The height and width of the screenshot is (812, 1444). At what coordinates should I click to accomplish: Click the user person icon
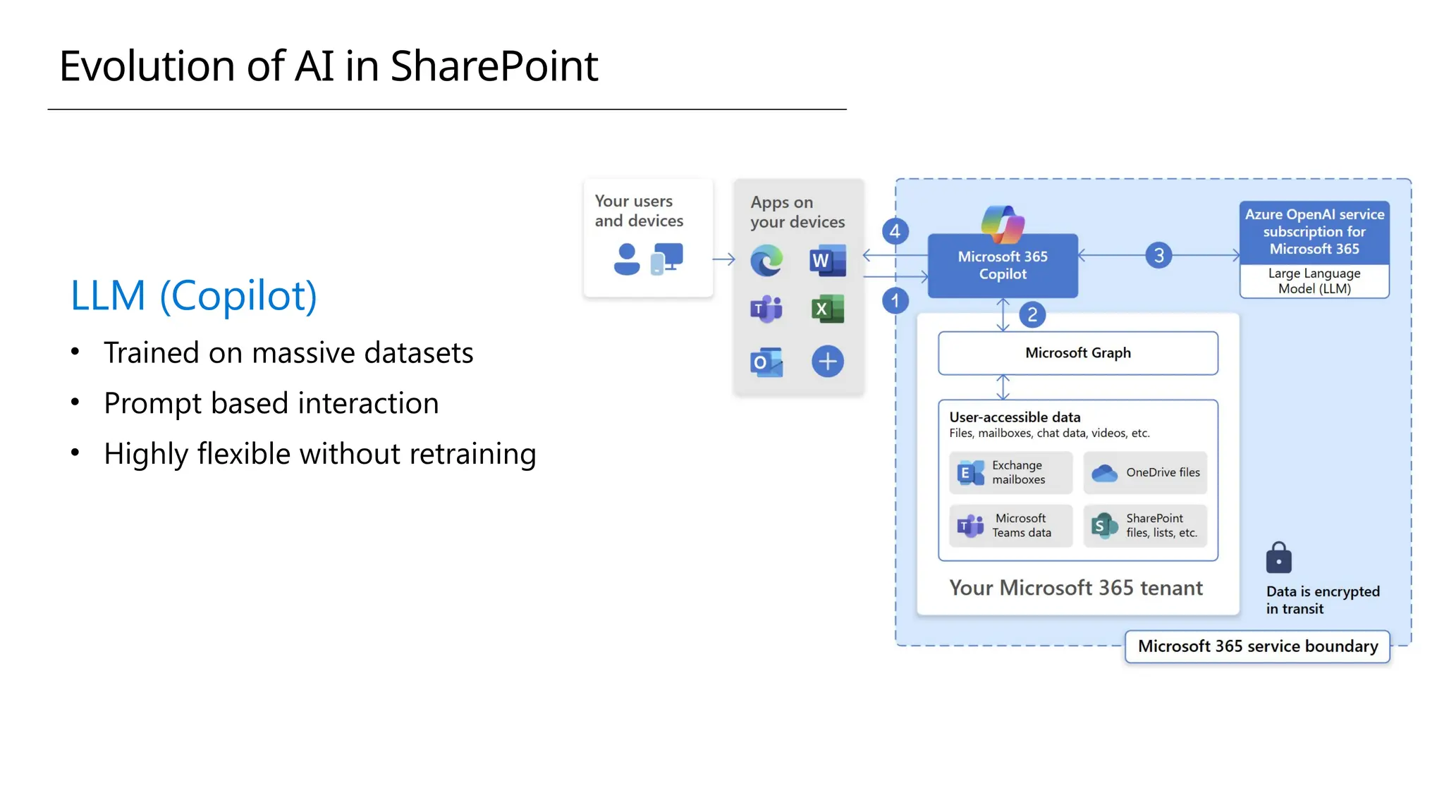(x=626, y=259)
